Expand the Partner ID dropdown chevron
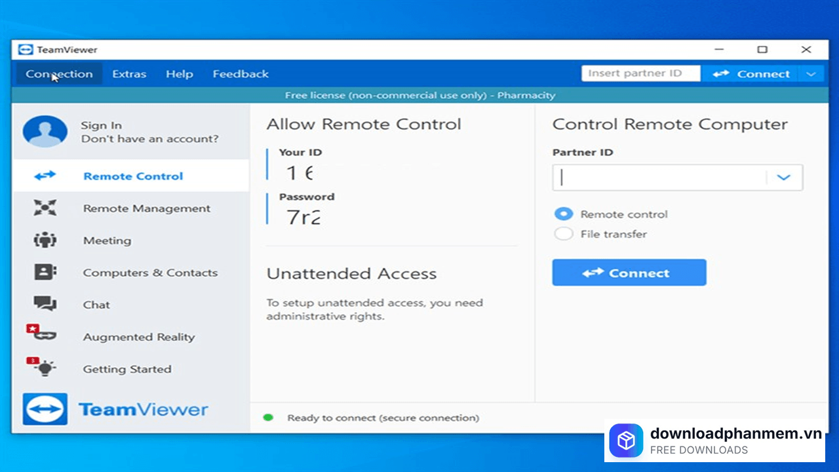The height and width of the screenshot is (472, 839). [x=784, y=178]
